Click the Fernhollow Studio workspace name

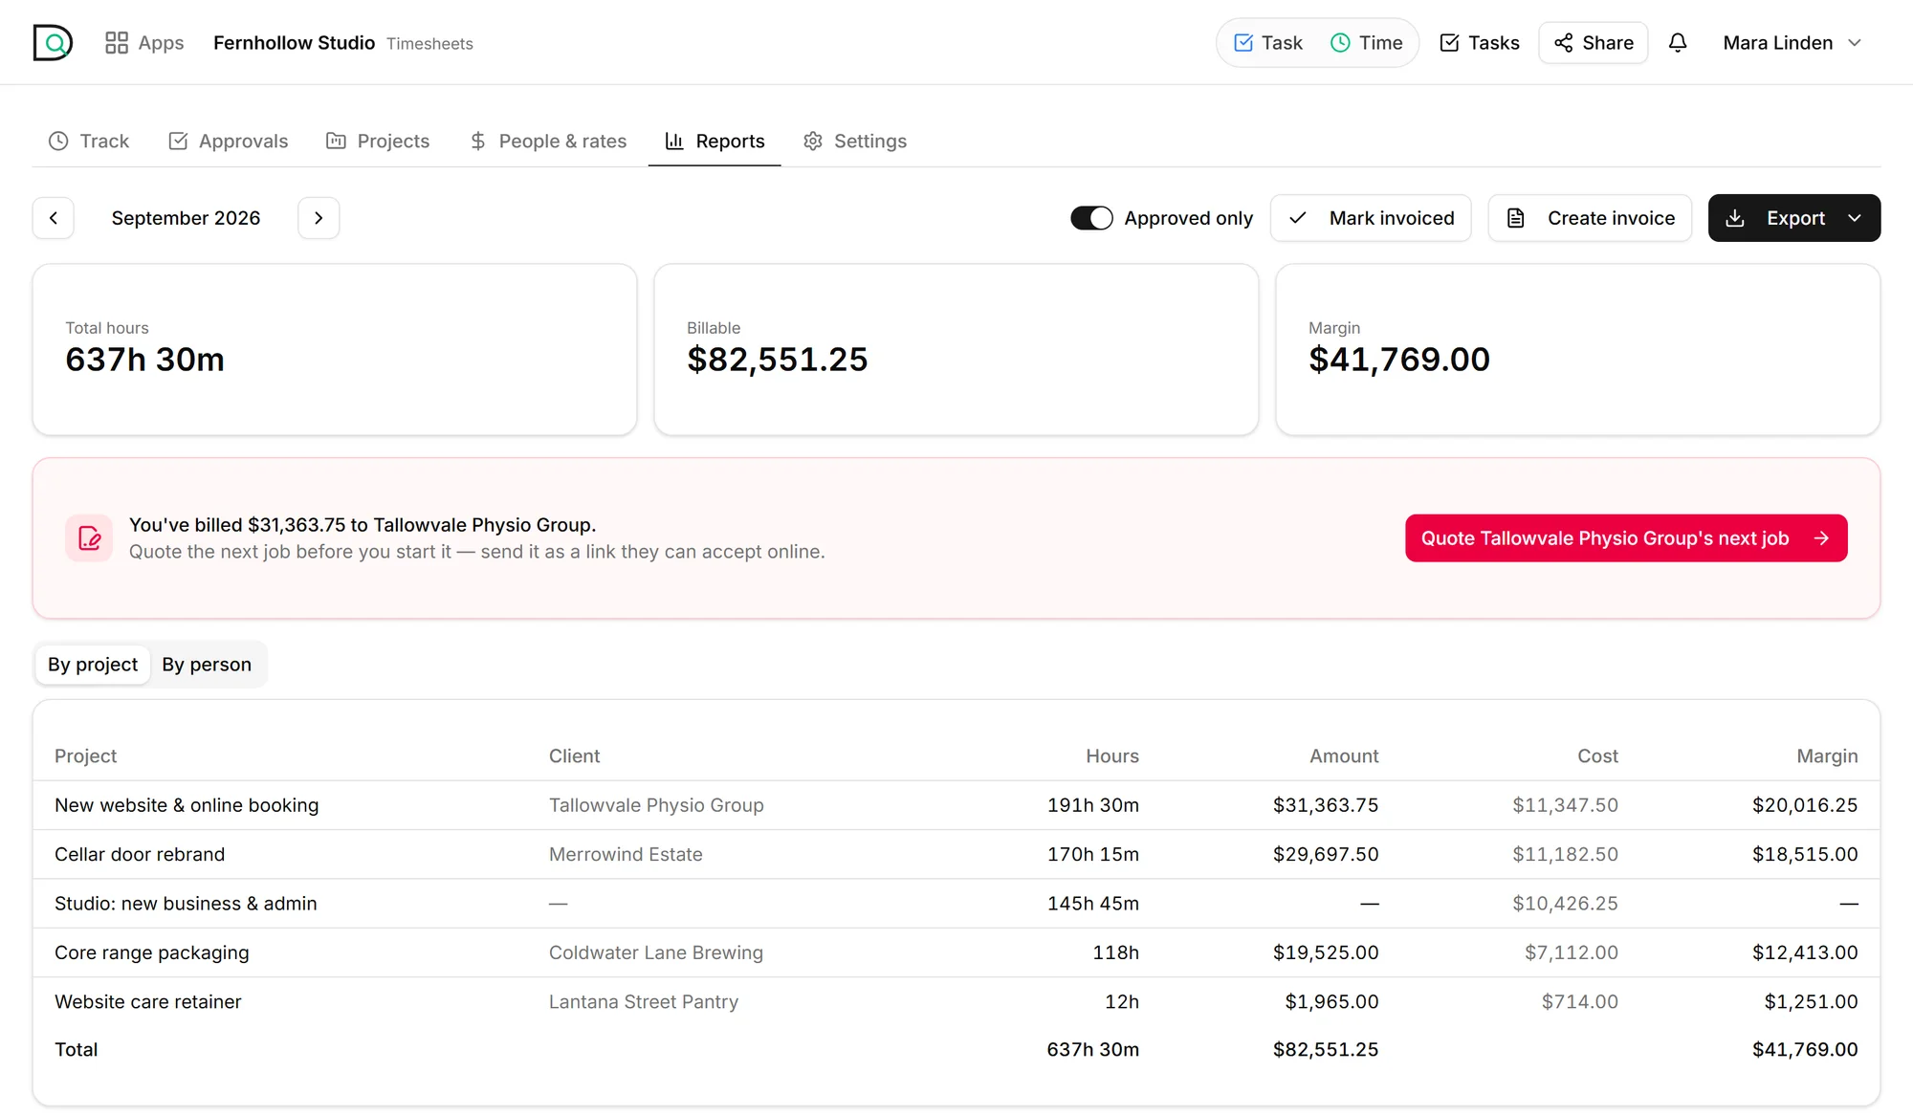click(294, 43)
